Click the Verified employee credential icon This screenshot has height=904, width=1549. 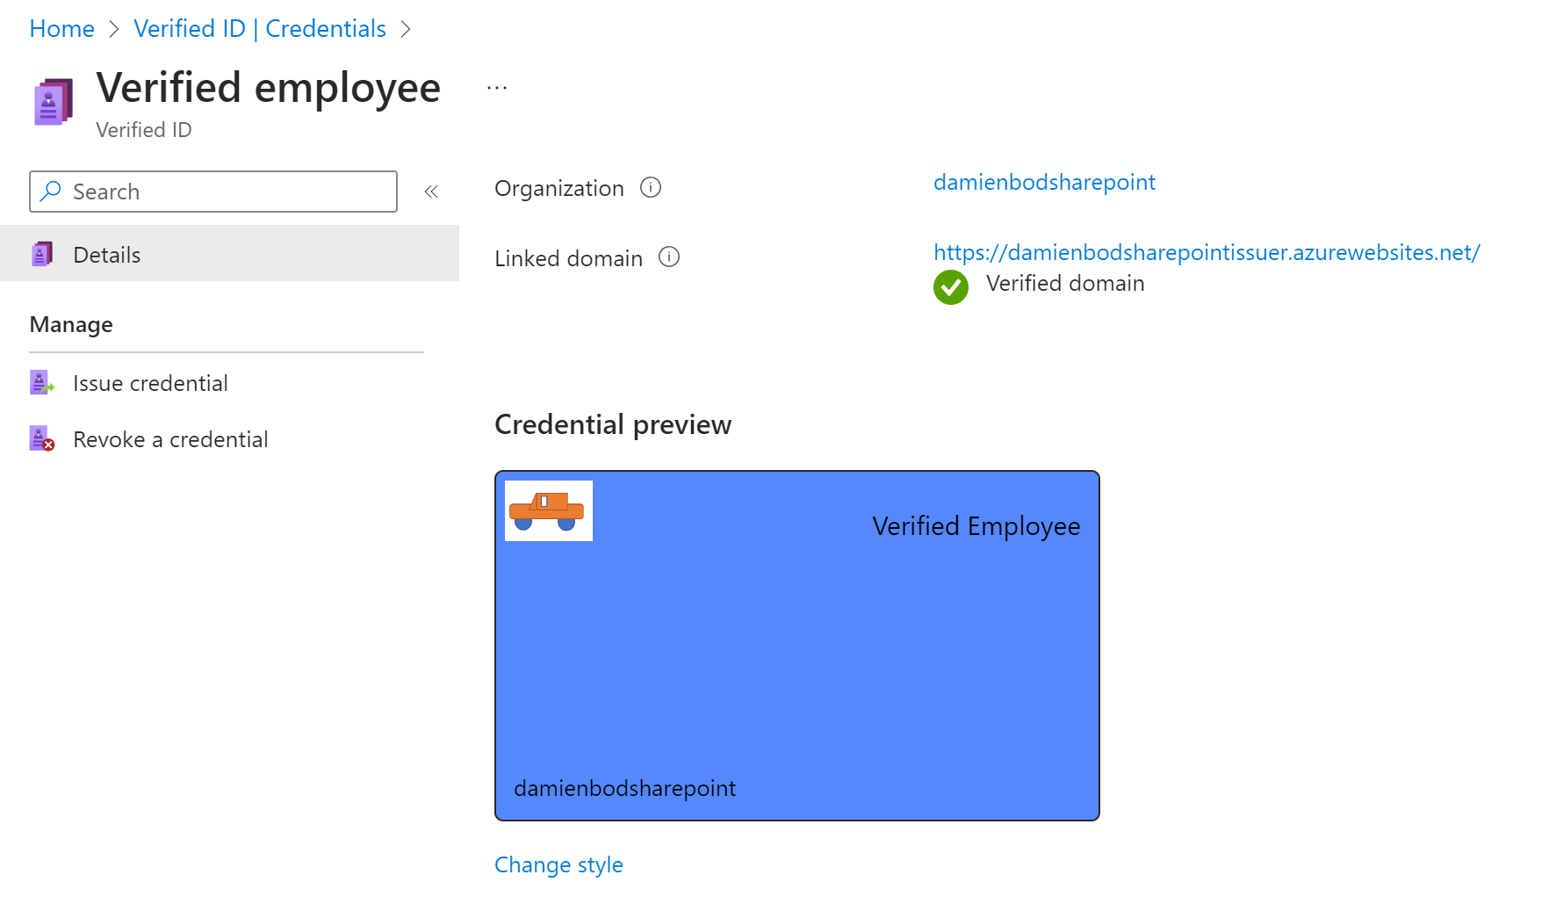[51, 101]
